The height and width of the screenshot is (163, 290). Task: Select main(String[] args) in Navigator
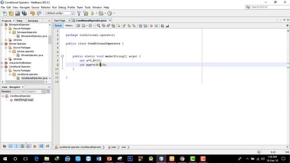pyautogui.click(x=24, y=100)
